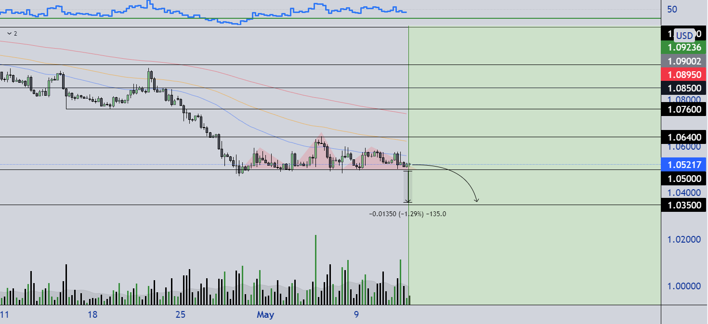The height and width of the screenshot is (324, 708).
Task: Click the 1.00000 price axis value
Action: tap(684, 286)
